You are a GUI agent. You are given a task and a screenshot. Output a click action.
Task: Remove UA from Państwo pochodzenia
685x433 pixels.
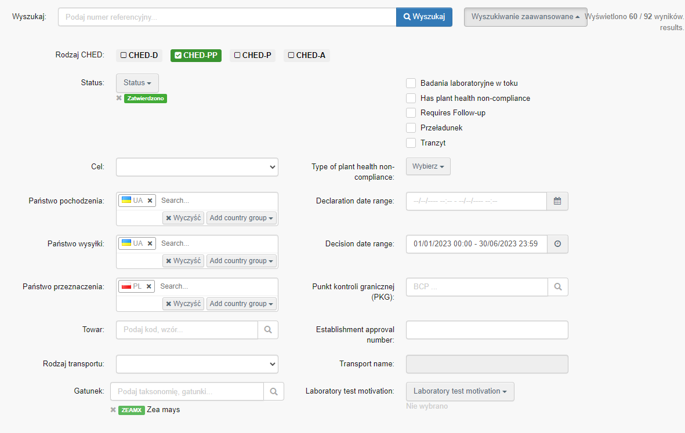(x=150, y=201)
